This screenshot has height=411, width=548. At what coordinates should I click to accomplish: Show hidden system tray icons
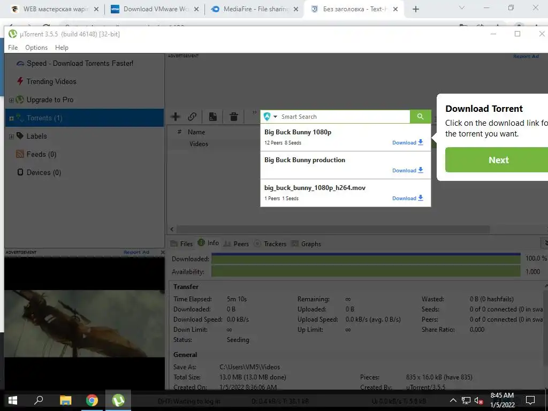pyautogui.click(x=453, y=400)
